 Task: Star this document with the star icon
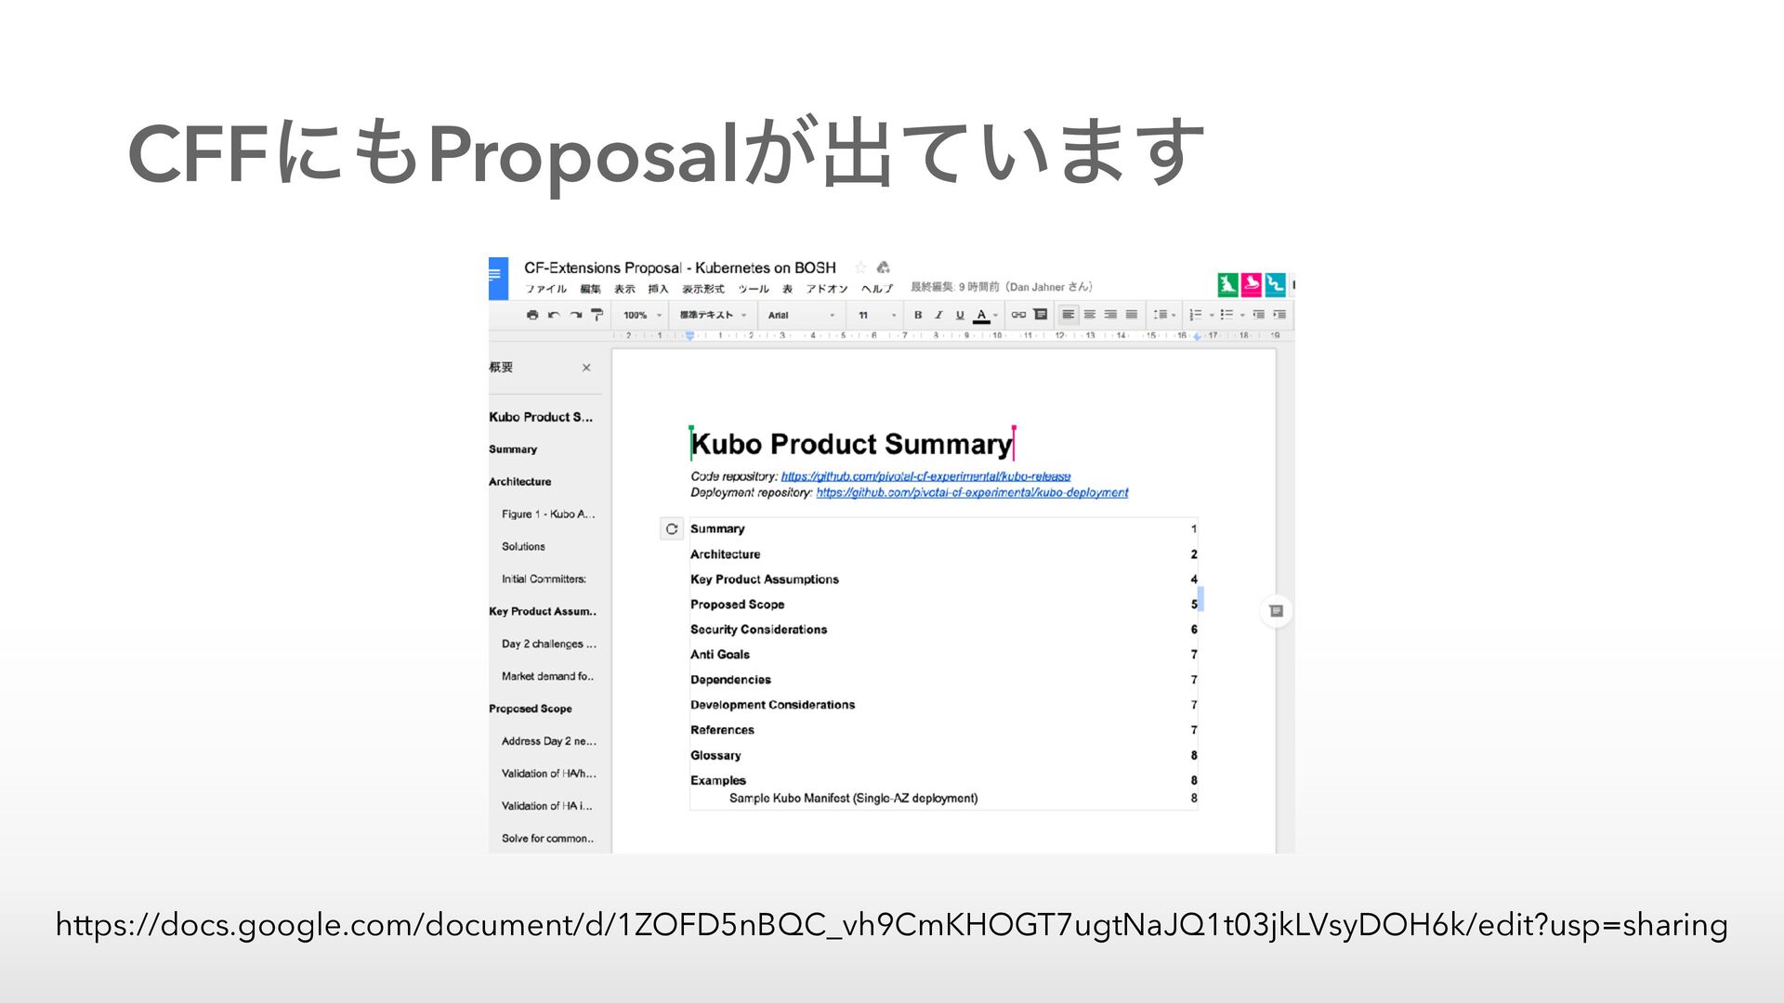pyautogui.click(x=860, y=267)
